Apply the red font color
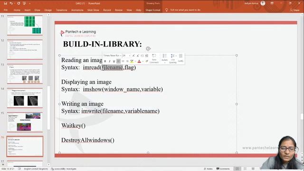The width and height of the screenshot is (304, 171). pyautogui.click(x=139, y=61)
